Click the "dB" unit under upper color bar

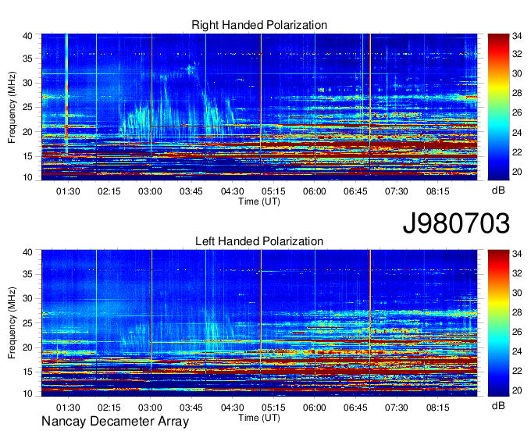point(498,191)
